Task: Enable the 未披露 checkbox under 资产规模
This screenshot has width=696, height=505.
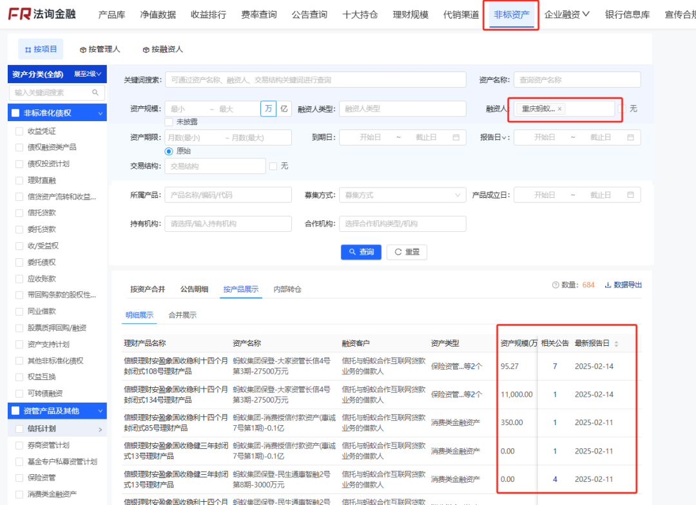Action: [x=168, y=122]
